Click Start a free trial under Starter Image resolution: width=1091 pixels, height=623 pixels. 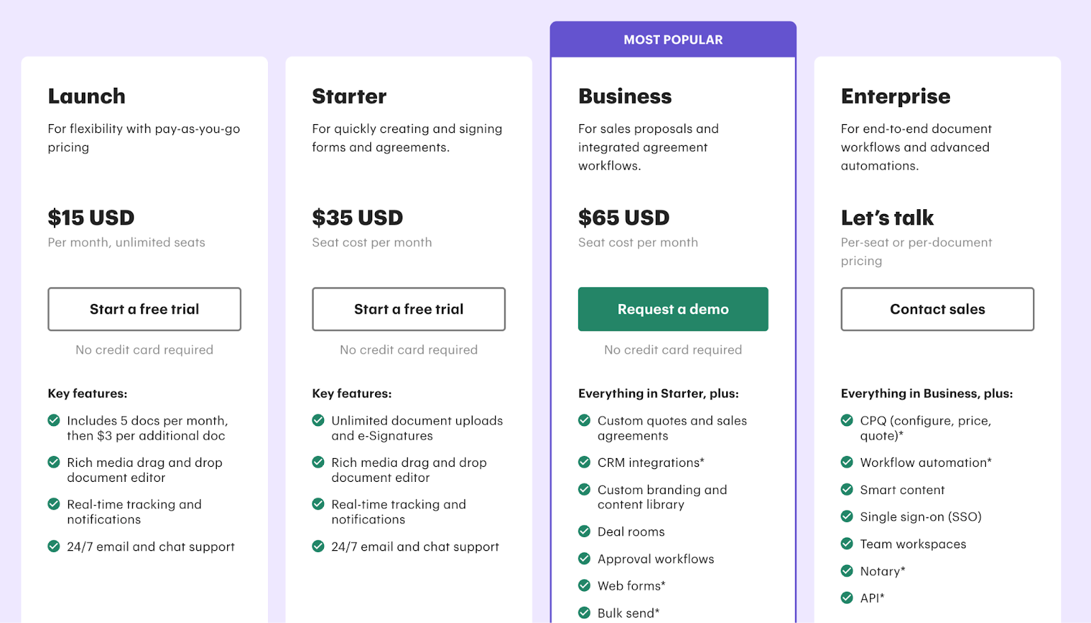pos(408,309)
